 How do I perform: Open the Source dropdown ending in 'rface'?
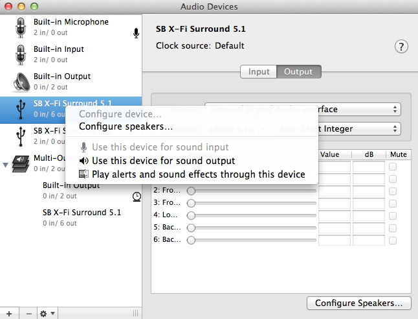point(303,110)
